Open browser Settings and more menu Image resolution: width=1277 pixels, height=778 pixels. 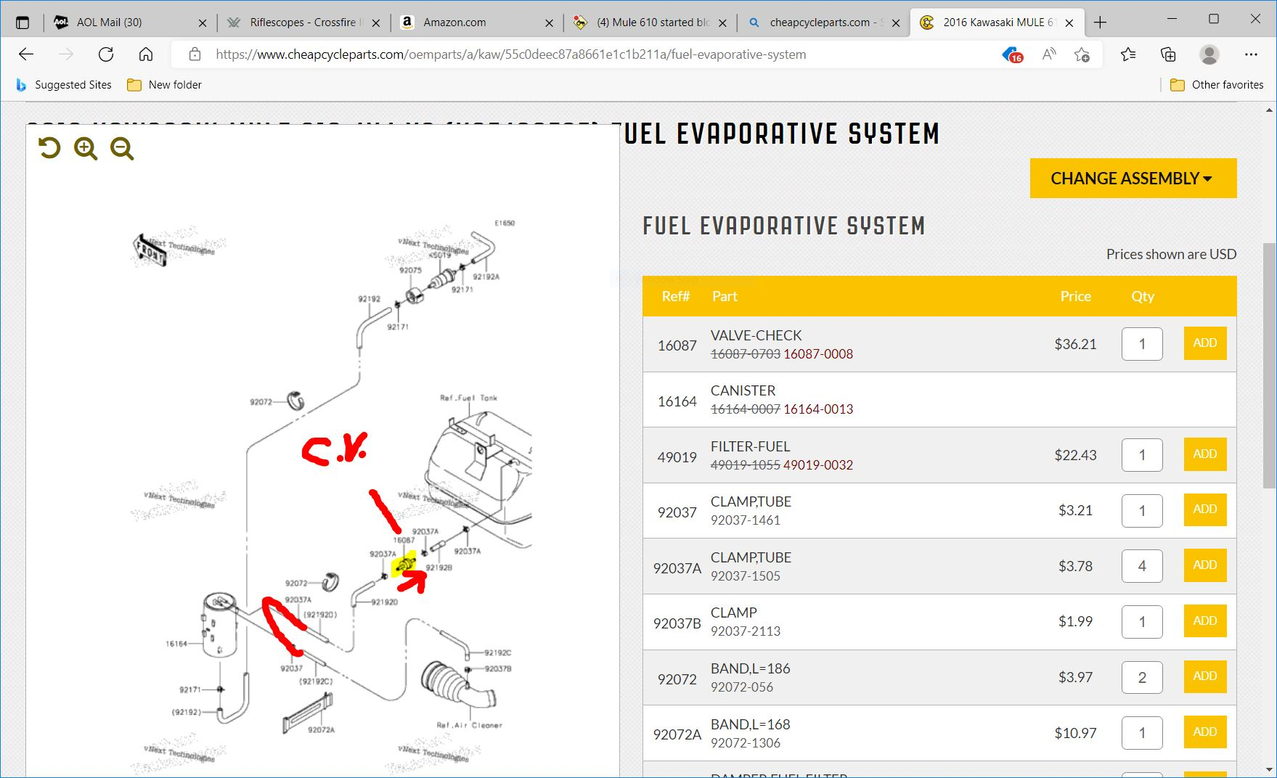point(1251,54)
